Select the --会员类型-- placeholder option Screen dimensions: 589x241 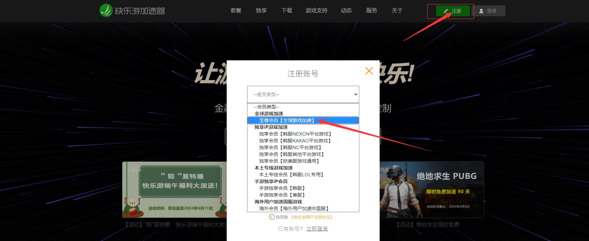[x=303, y=107]
